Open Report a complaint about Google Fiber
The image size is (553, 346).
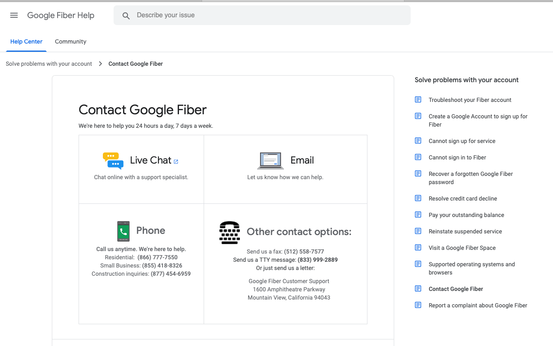[478, 305]
